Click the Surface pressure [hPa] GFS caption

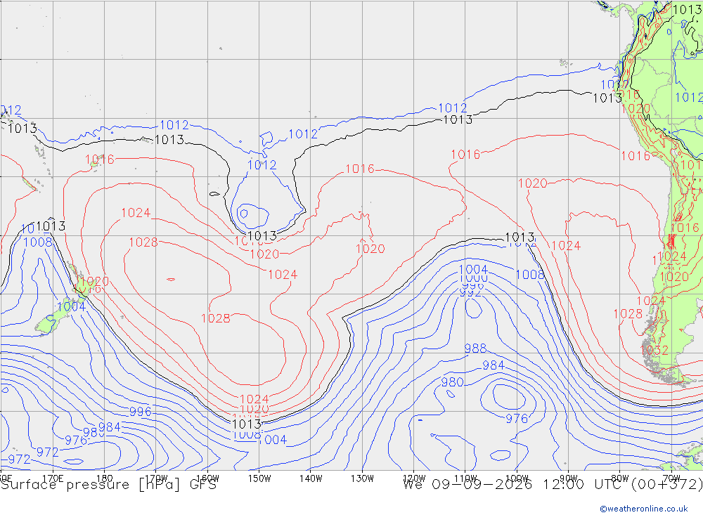click(108, 485)
